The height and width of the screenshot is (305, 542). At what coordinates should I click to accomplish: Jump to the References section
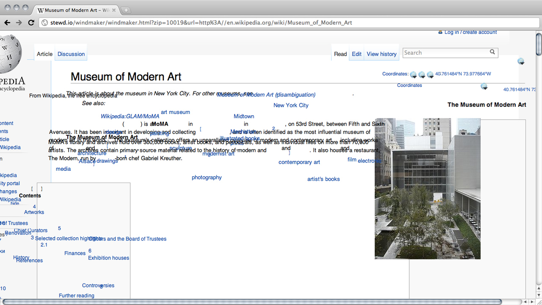pyautogui.click(x=29, y=261)
